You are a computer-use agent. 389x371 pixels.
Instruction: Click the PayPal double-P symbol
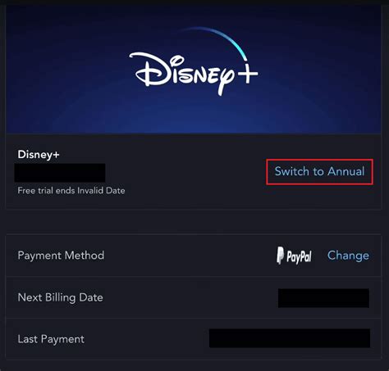click(x=280, y=256)
